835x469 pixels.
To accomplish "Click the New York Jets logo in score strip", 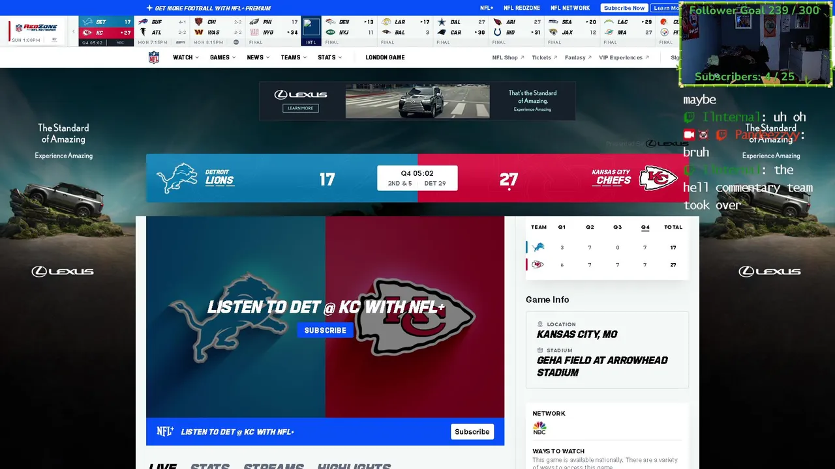I will tap(331, 33).
